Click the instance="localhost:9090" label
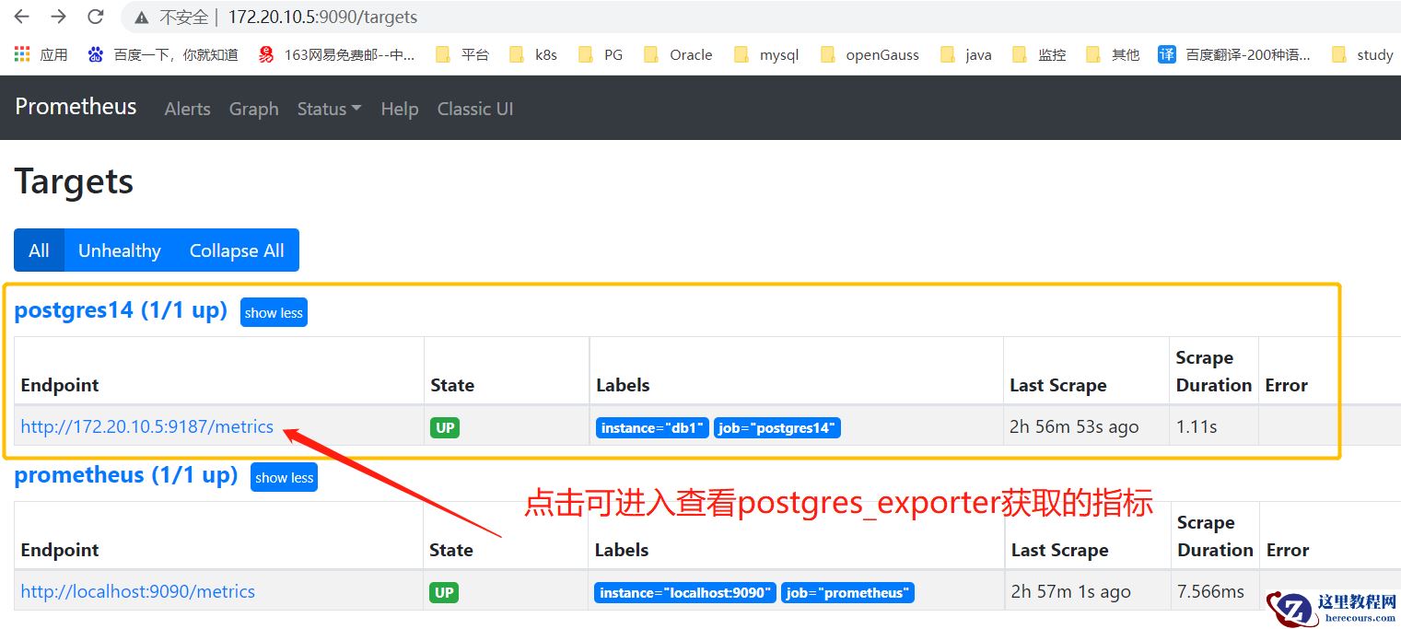The width and height of the screenshot is (1401, 629). [685, 592]
